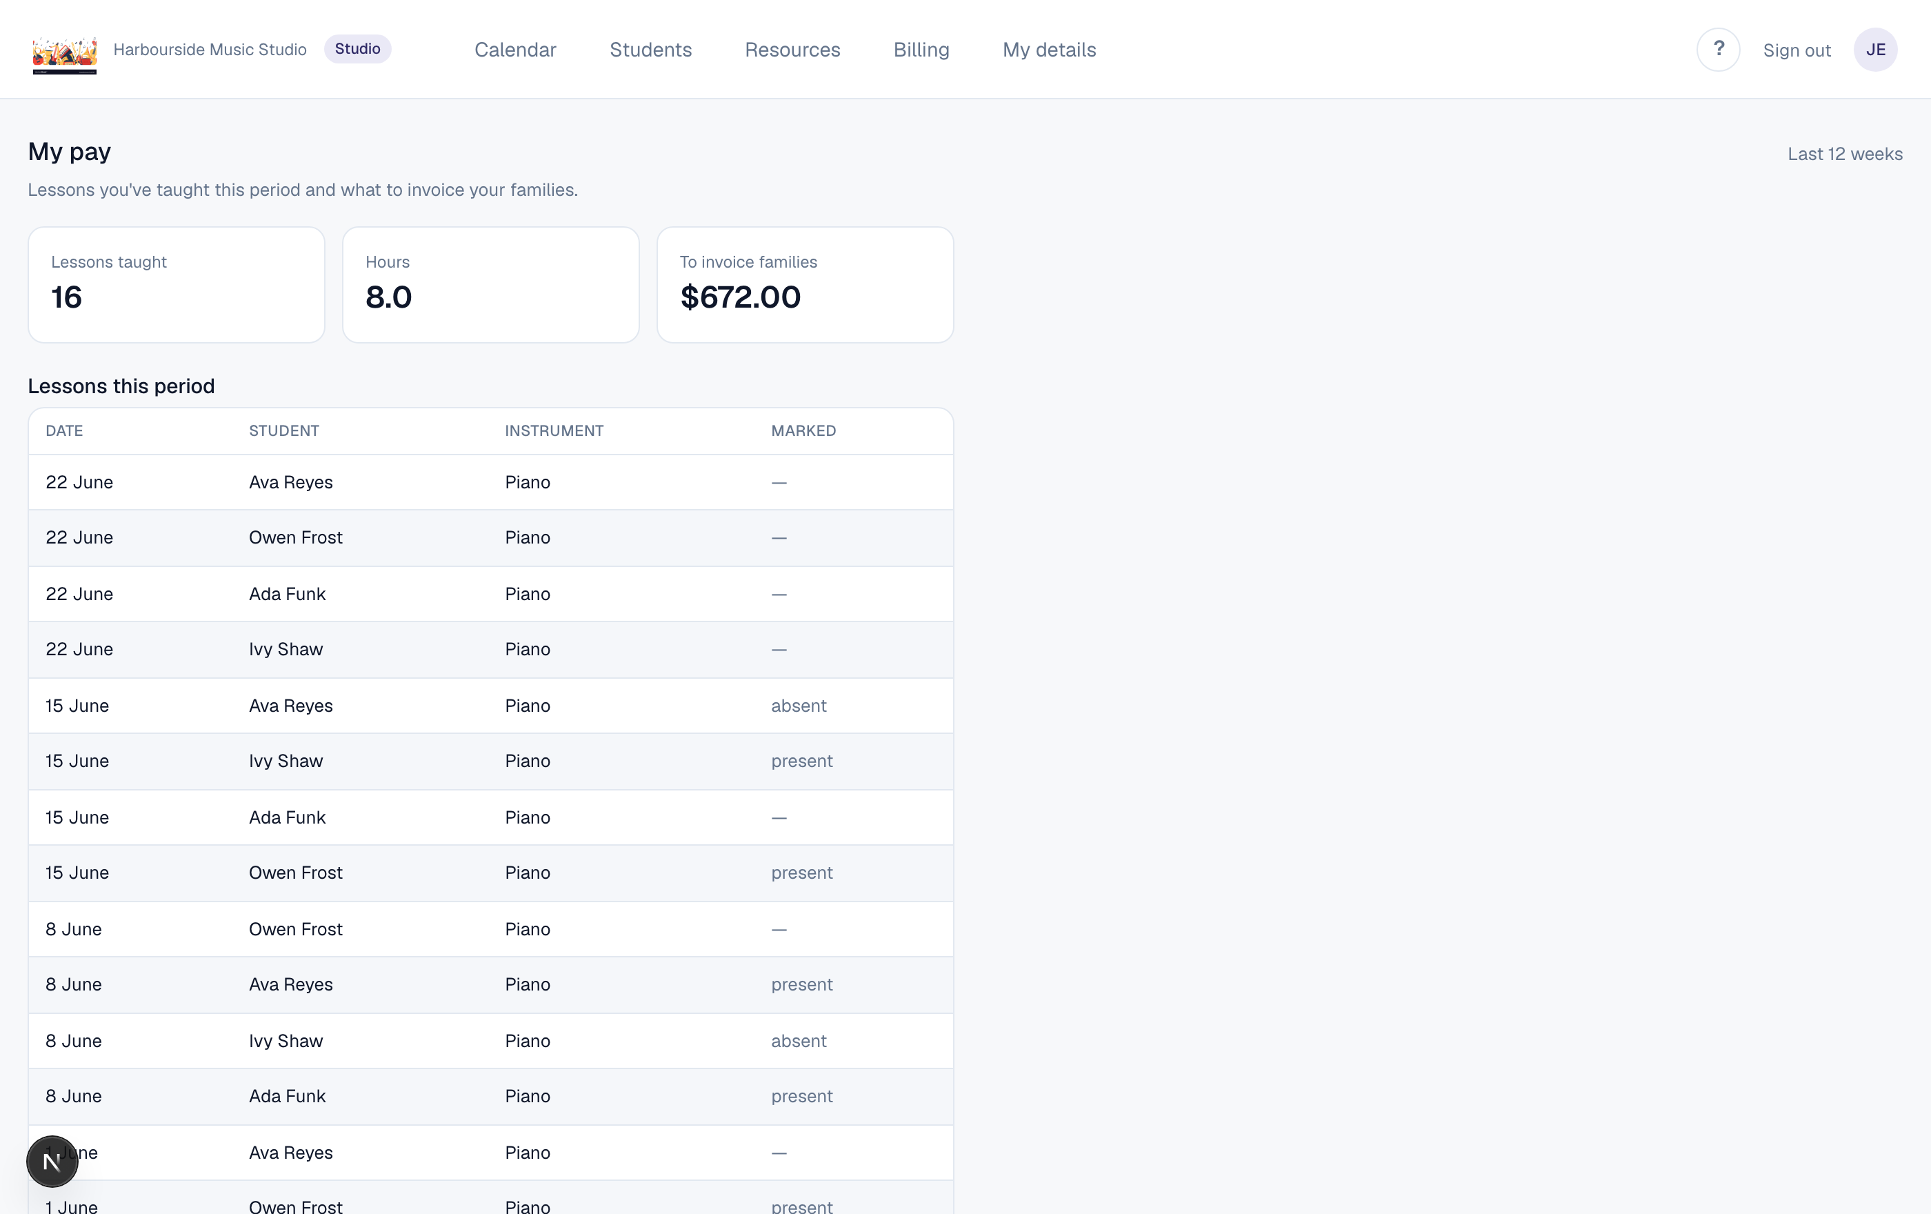Go to the Calendar tab
The width and height of the screenshot is (1931, 1214).
tap(515, 50)
